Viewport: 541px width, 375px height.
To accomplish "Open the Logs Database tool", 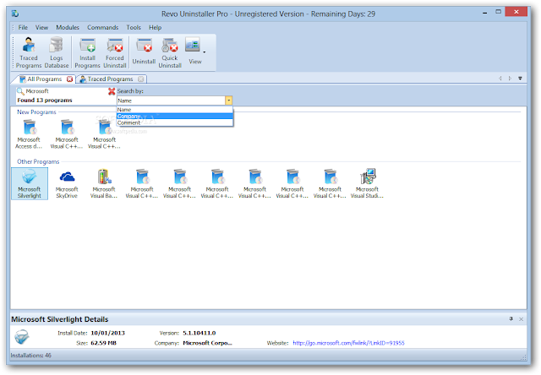I will [x=57, y=52].
